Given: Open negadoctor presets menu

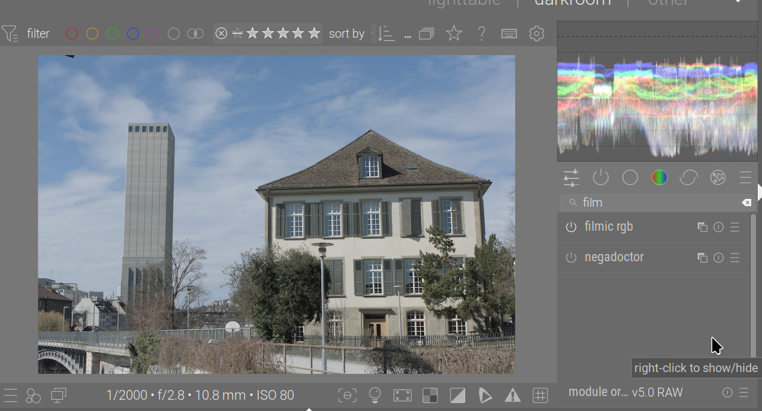Looking at the screenshot, I should [735, 258].
